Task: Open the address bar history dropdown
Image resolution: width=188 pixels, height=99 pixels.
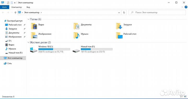Action: tap(119, 12)
